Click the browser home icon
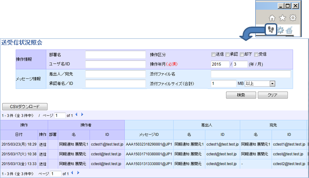 tap(272, 18)
